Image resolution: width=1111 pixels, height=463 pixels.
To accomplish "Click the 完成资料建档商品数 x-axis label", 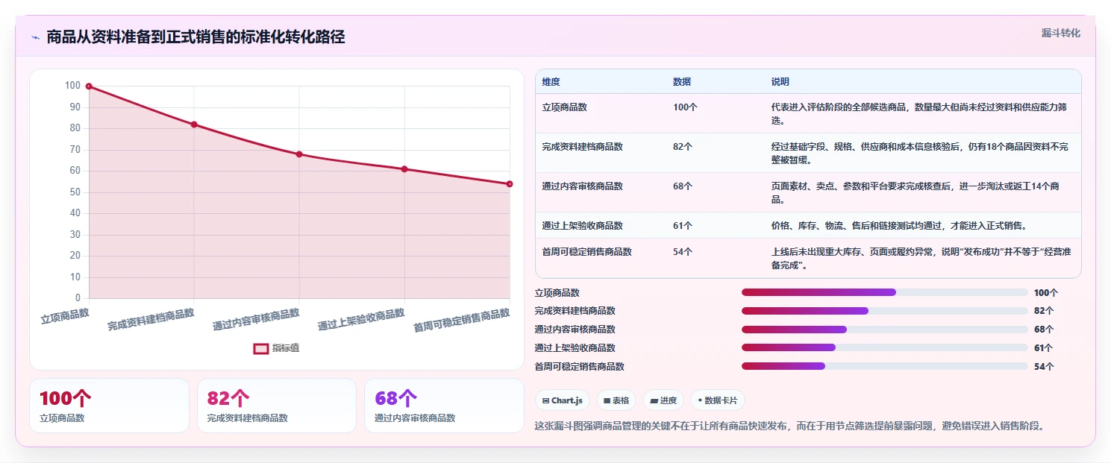I will pos(151,319).
